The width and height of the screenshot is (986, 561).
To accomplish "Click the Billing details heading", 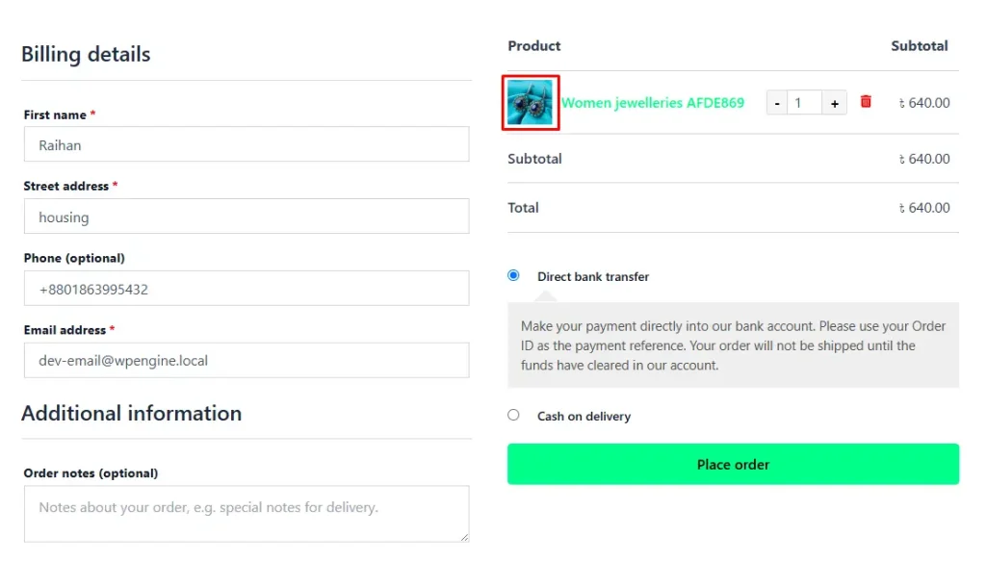I will (86, 54).
